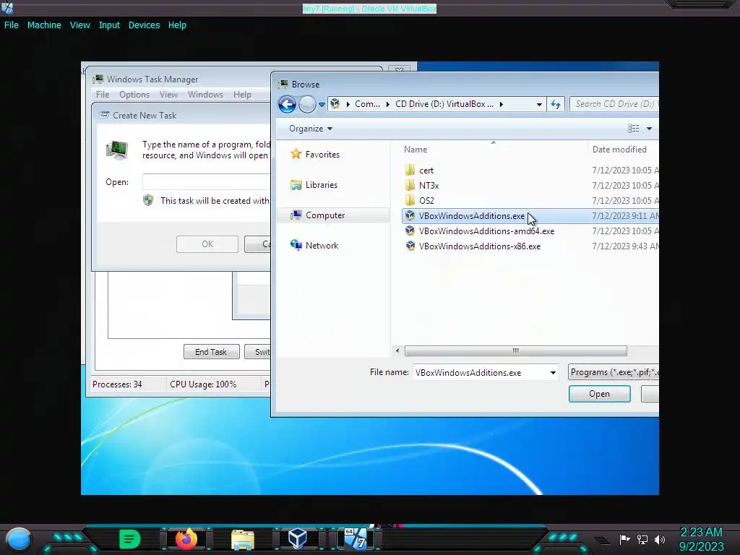Image resolution: width=740 pixels, height=555 pixels.
Task: Click End Task in Task Manager
Action: coord(211,352)
